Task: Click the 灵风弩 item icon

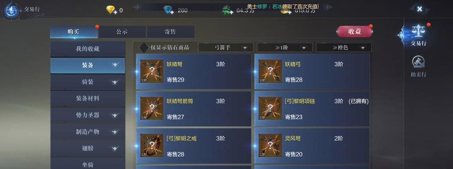Action: (x=270, y=145)
